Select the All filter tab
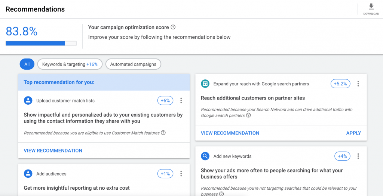Image resolution: width=383 pixels, height=196 pixels. (x=27, y=64)
